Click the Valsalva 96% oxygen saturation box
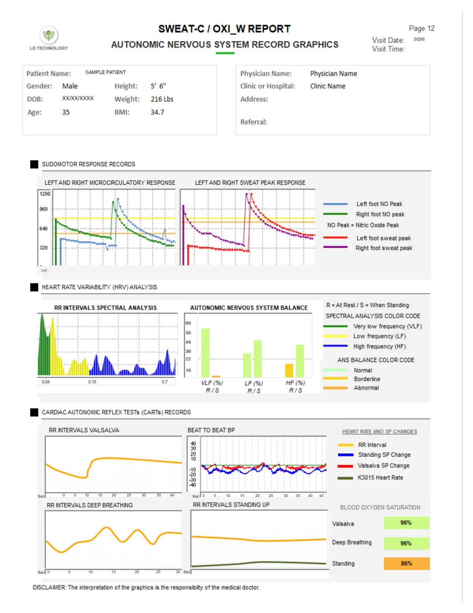473x613 pixels. click(406, 523)
